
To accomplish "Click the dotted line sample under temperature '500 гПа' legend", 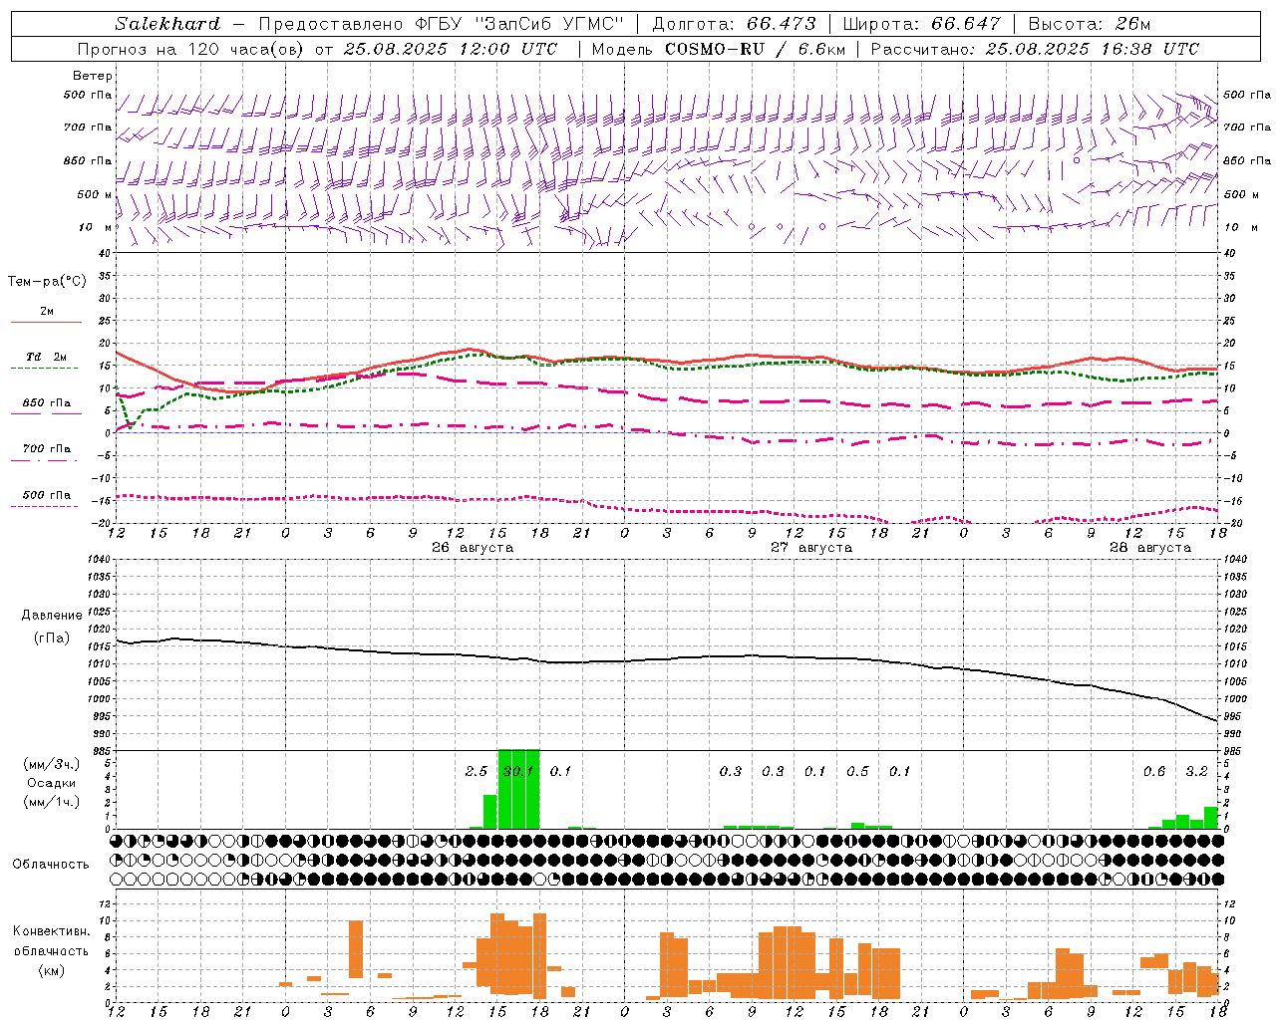I will click(x=44, y=506).
